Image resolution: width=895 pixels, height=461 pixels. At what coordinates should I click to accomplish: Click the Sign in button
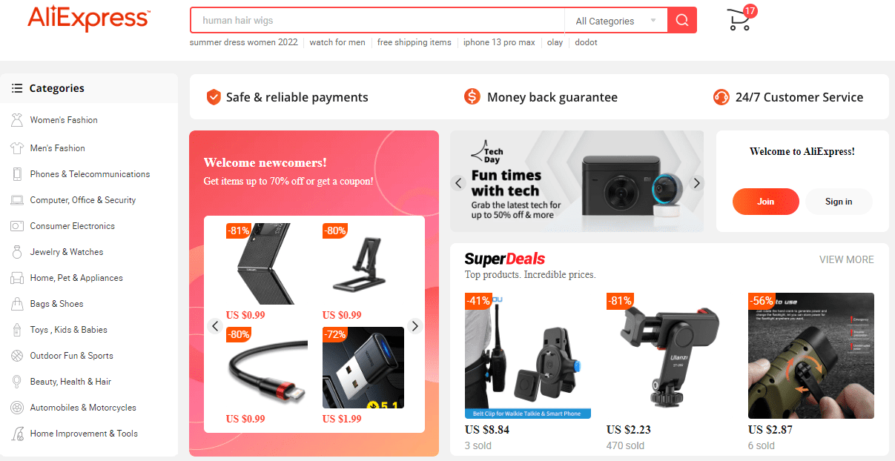(x=839, y=202)
